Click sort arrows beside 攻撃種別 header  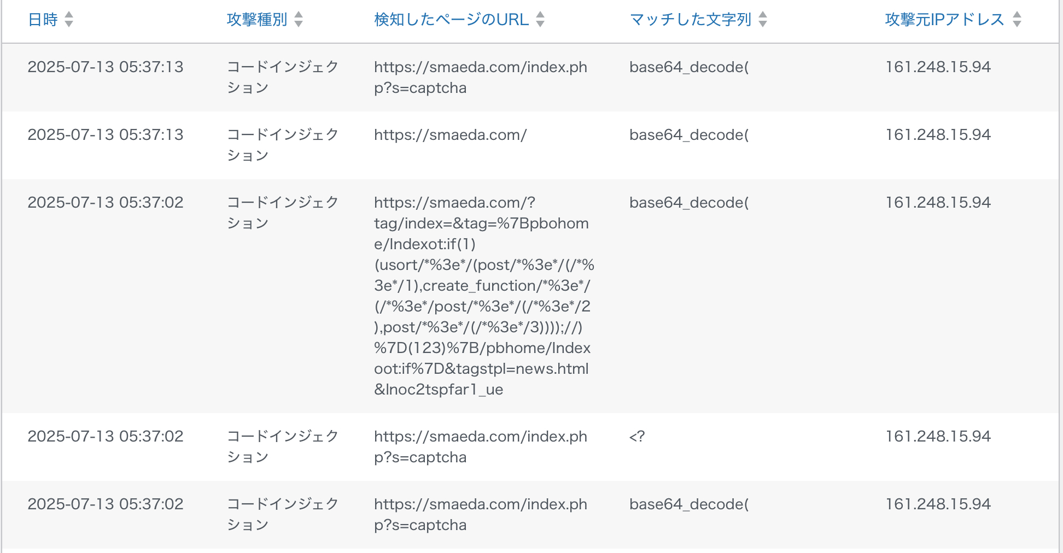click(299, 20)
